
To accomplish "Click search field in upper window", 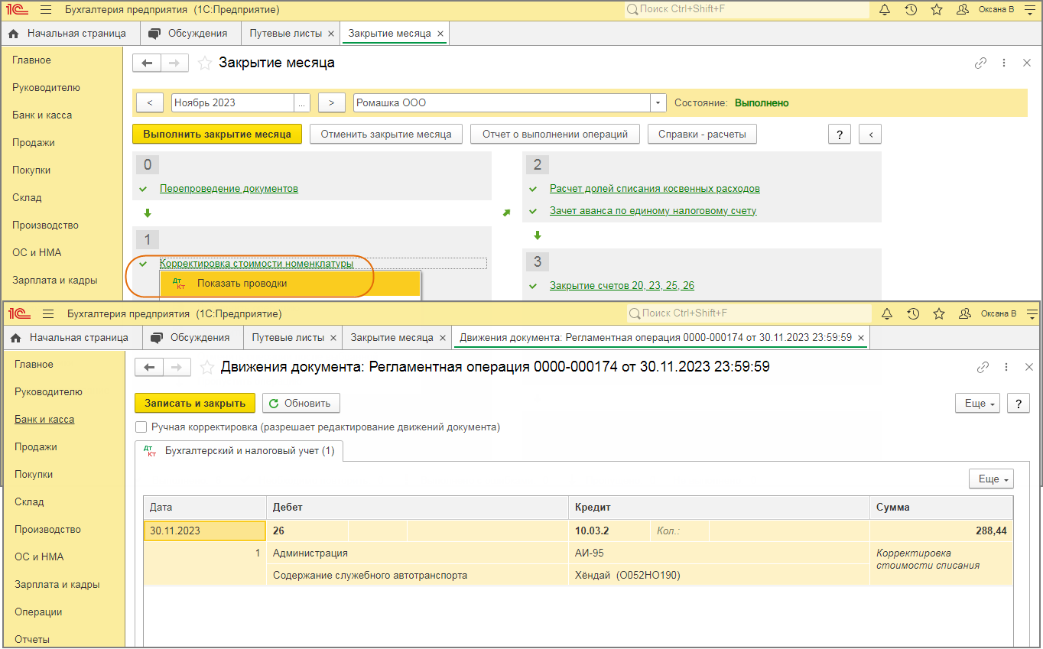I will pyautogui.click(x=746, y=10).
